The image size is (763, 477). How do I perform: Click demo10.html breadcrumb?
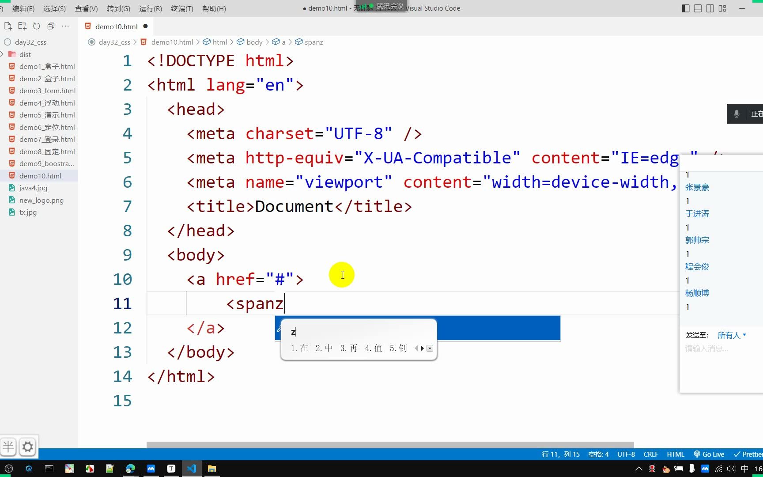pyautogui.click(x=172, y=42)
